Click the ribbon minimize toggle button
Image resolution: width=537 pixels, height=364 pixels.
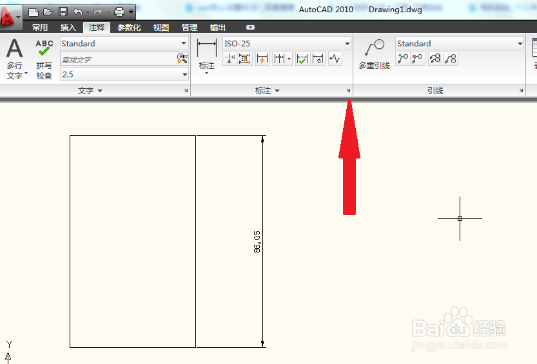tap(250, 27)
